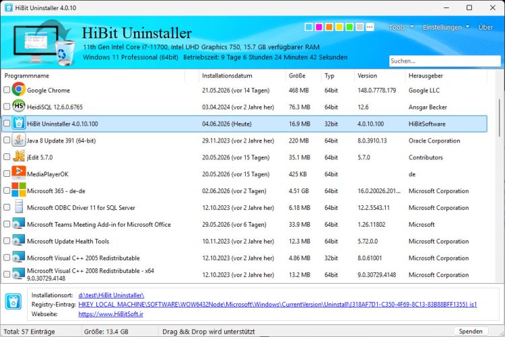The image size is (505, 337).
Task: Open the Tools dropdown menu
Action: 401,28
